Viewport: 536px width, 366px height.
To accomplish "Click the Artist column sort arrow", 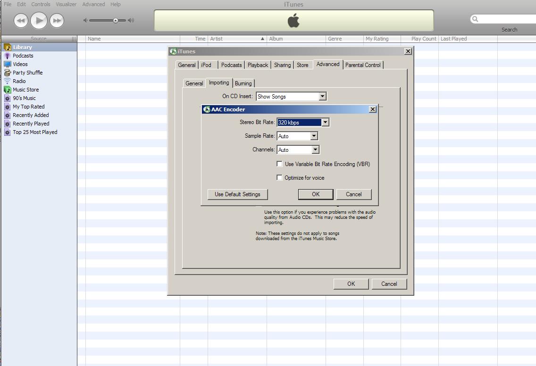I will coord(262,39).
